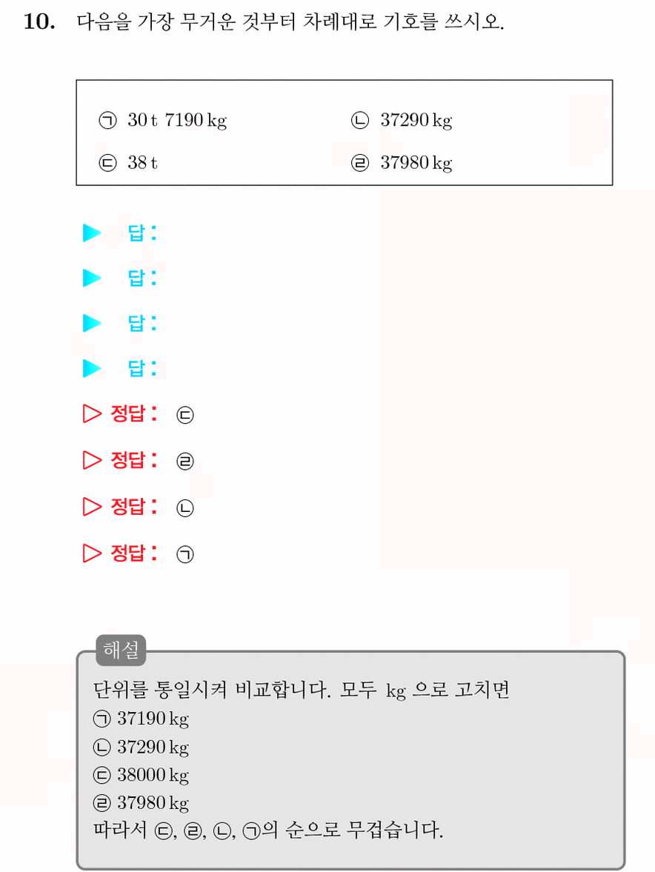The width and height of the screenshot is (655, 872).
Task: Click question number 10 heading
Action: (39, 21)
